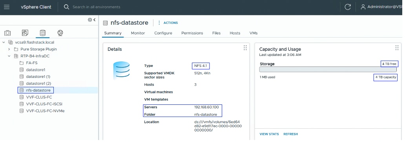Select nfs-datastore in the tree
The image size is (405, 142).
(38, 90)
